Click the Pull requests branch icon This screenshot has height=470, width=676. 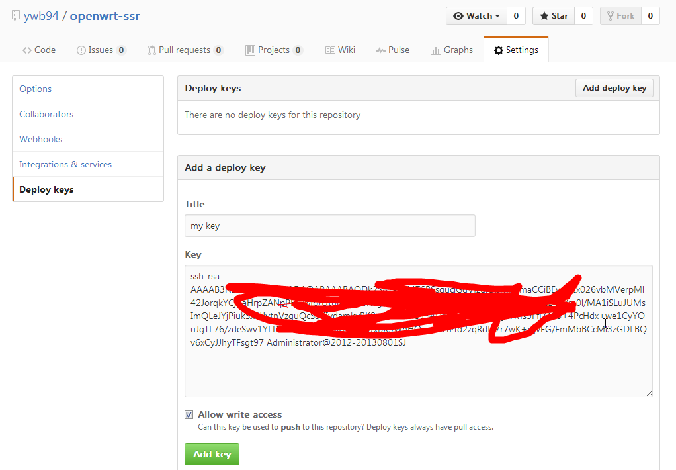pyautogui.click(x=151, y=50)
